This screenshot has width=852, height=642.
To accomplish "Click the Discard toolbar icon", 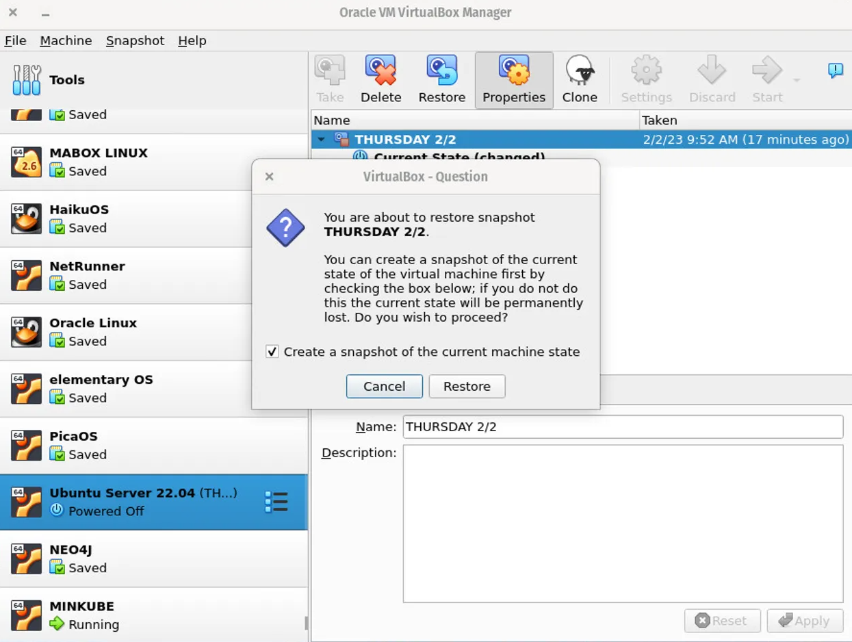I will tap(712, 70).
